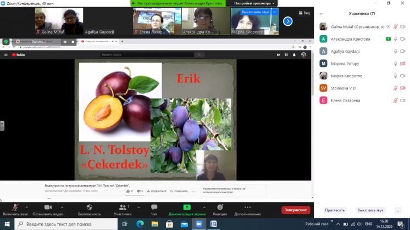
Task: Open YouTube notifications bell
Action: 294,55
